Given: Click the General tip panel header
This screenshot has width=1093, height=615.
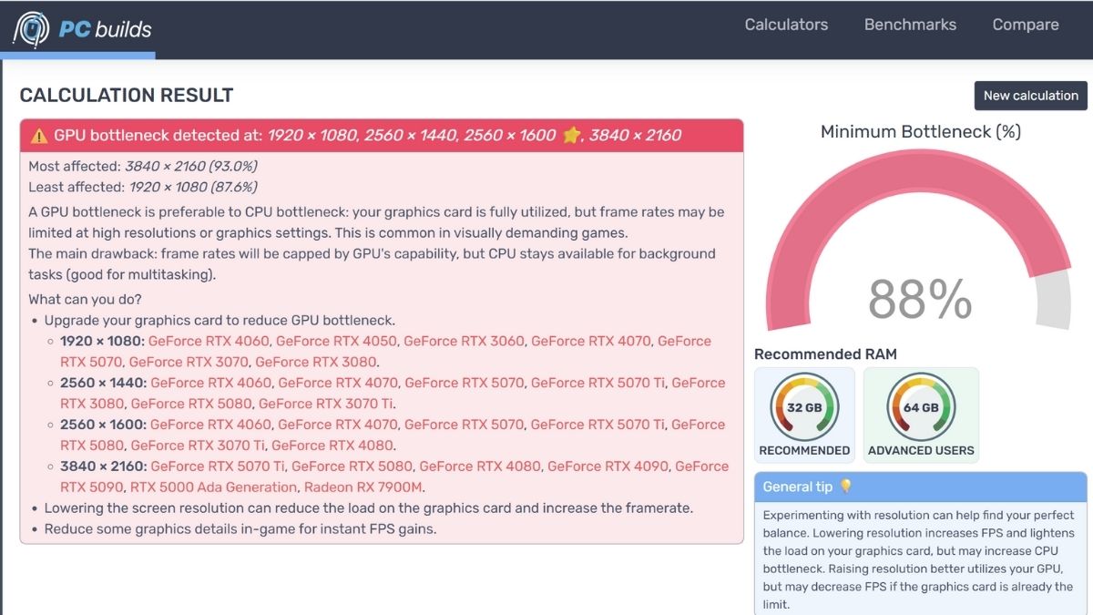Looking at the screenshot, I should coord(920,487).
